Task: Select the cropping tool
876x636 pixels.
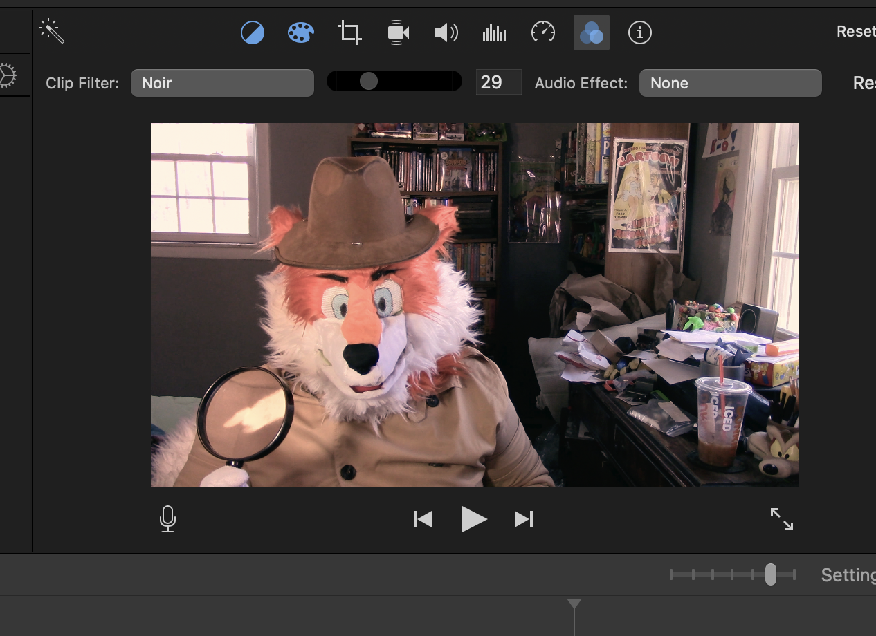Action: click(349, 32)
